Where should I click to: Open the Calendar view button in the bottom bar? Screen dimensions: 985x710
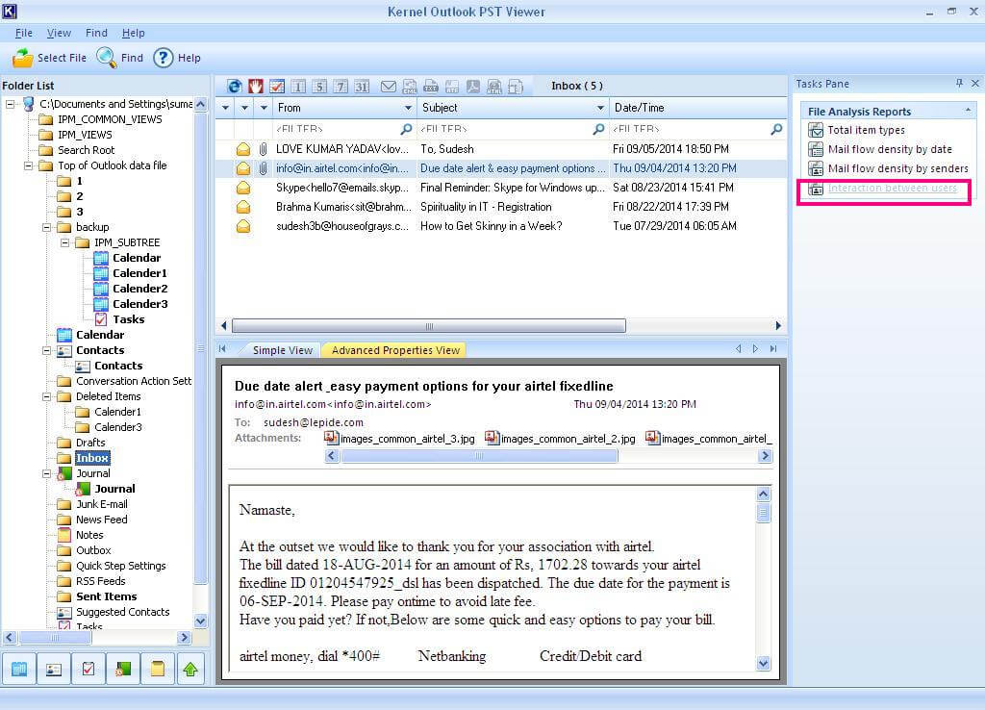19,670
